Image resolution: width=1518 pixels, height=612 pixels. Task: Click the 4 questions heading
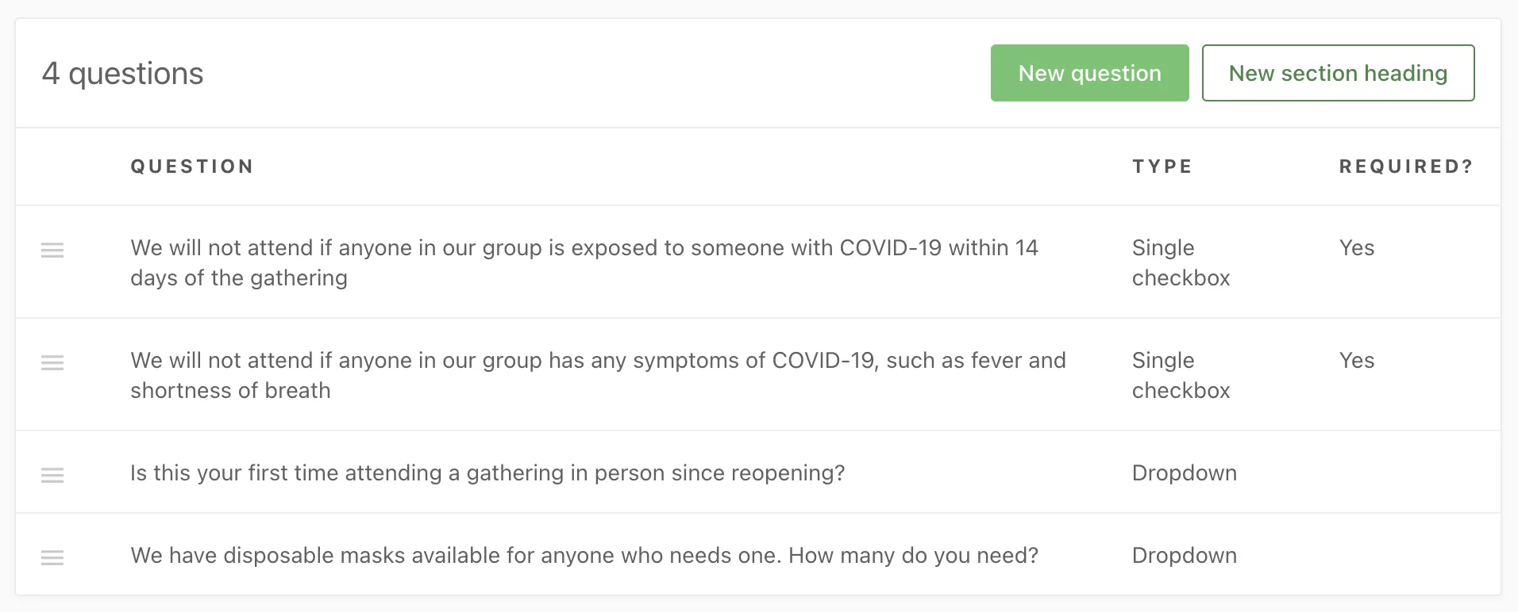coord(123,74)
